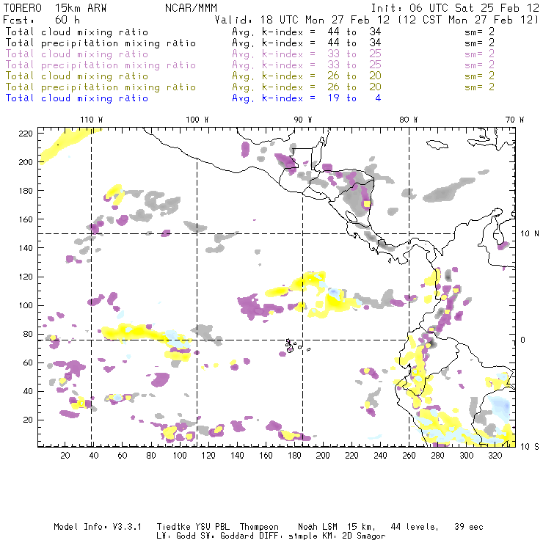Image resolution: width=543 pixels, height=543 pixels.
Task: Click "160" on the horizontal bottom axis
Action: 266,456
